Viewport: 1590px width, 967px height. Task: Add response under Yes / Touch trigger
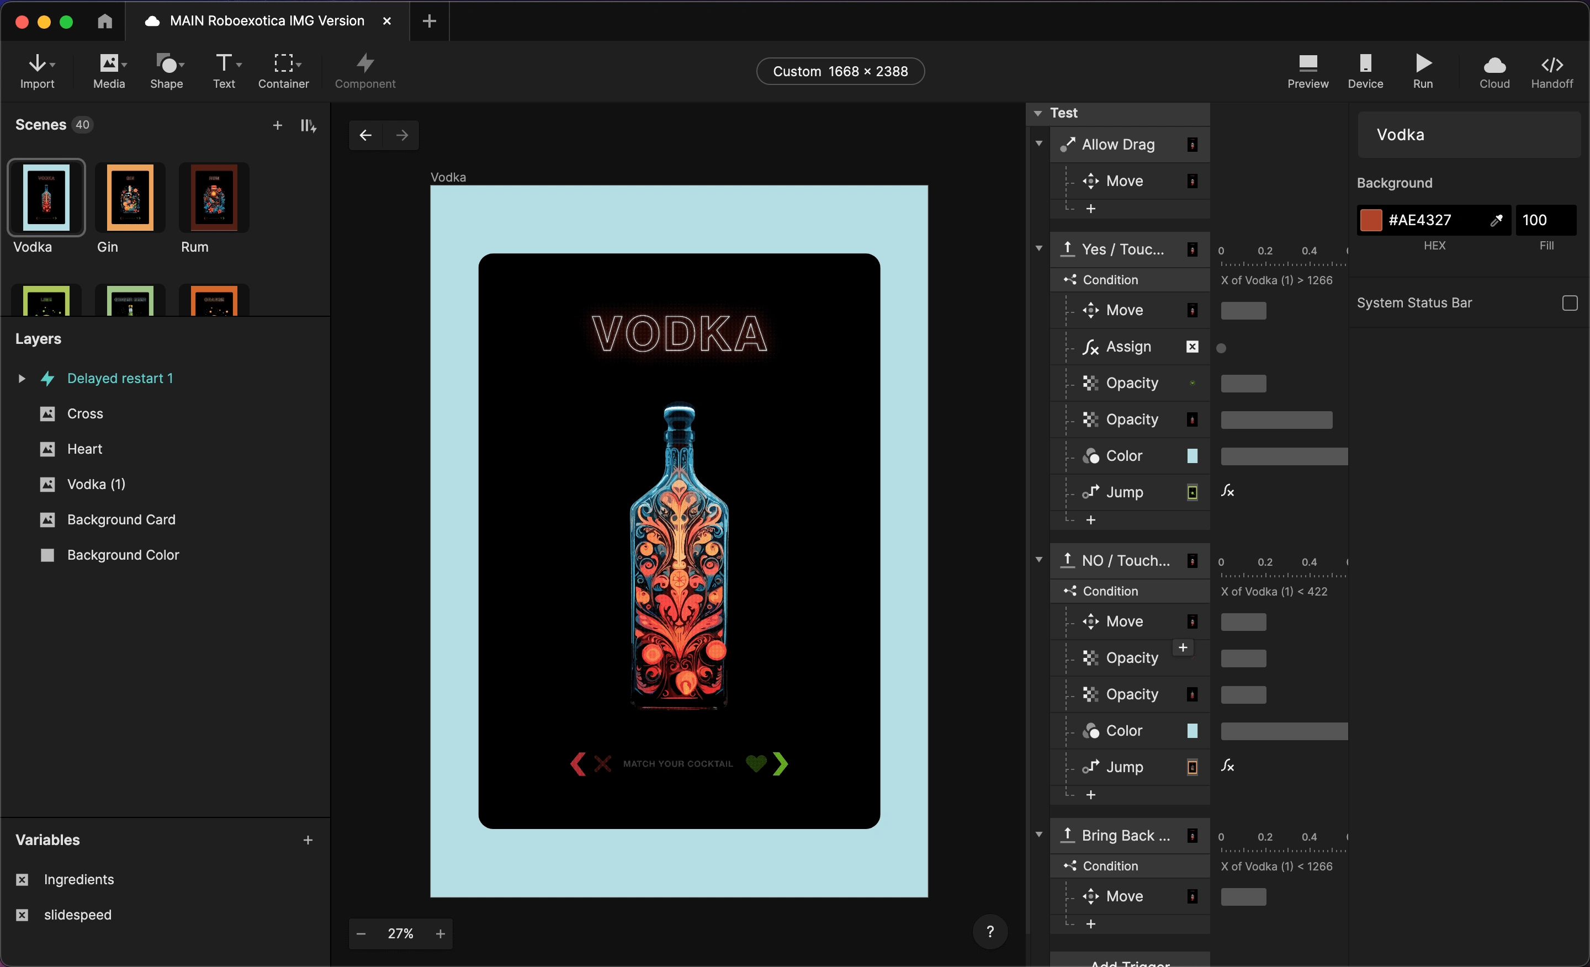(1090, 520)
